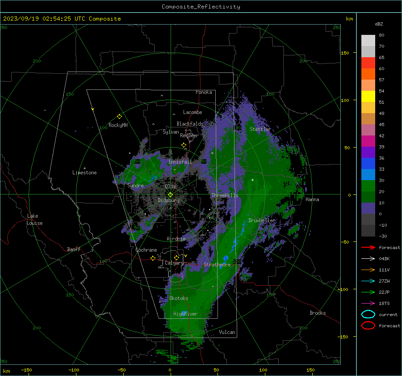Image resolution: width=402 pixels, height=376 pixels.
Task: Click the yellow diamond marker near RockyMH
Action: click(119, 117)
